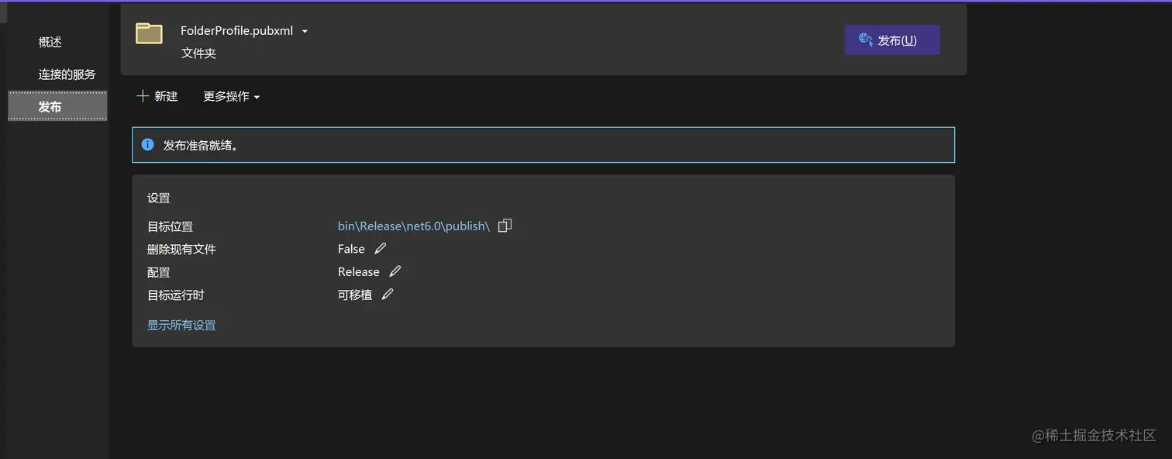Switch to the 概述 tab
The height and width of the screenshot is (459, 1172).
(x=50, y=42)
